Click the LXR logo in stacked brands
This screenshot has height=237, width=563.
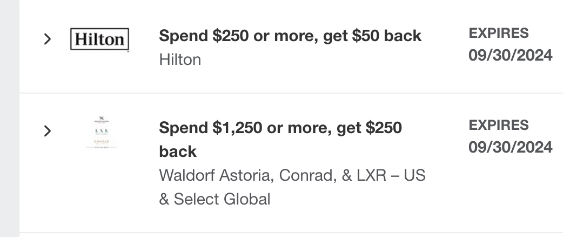pyautogui.click(x=102, y=131)
